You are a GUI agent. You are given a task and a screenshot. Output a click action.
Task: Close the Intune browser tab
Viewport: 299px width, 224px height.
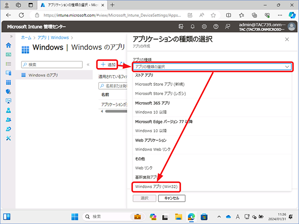tap(103, 5)
